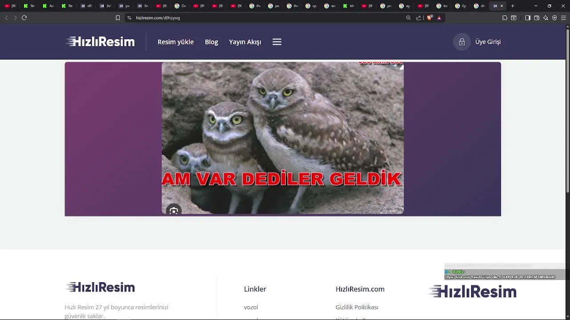Click the browser forward arrow

pyautogui.click(x=15, y=18)
